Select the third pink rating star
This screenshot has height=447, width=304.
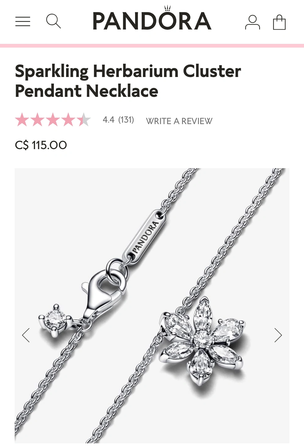pos(53,120)
